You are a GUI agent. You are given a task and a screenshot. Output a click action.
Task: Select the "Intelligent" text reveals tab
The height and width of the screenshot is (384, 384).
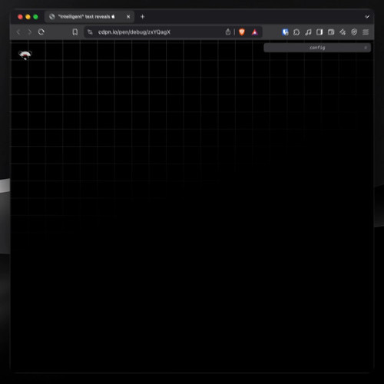coord(90,17)
